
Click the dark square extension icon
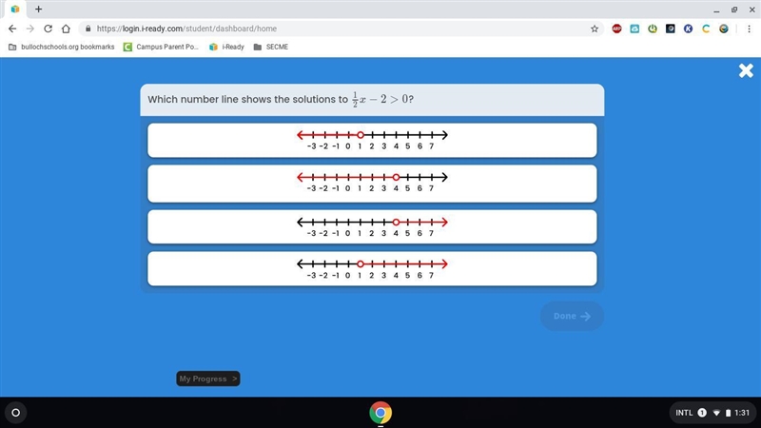[671, 29]
